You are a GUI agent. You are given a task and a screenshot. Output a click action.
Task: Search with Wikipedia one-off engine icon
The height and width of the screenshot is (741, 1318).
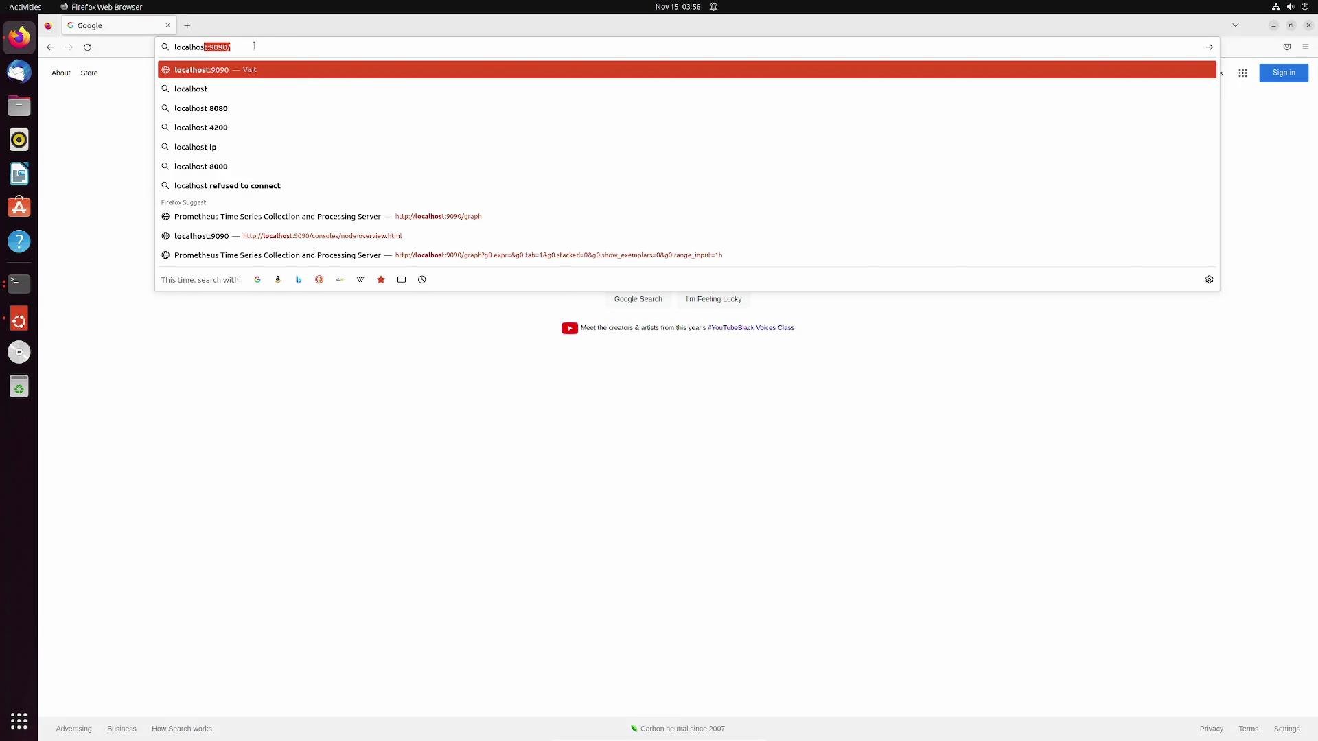click(x=360, y=280)
